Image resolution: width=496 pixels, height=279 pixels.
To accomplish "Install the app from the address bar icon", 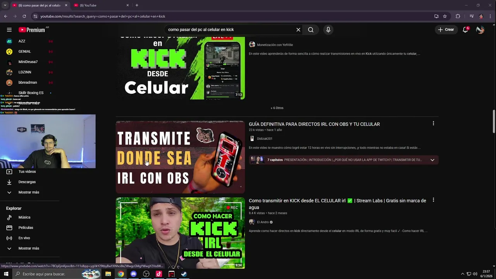I will (437, 16).
